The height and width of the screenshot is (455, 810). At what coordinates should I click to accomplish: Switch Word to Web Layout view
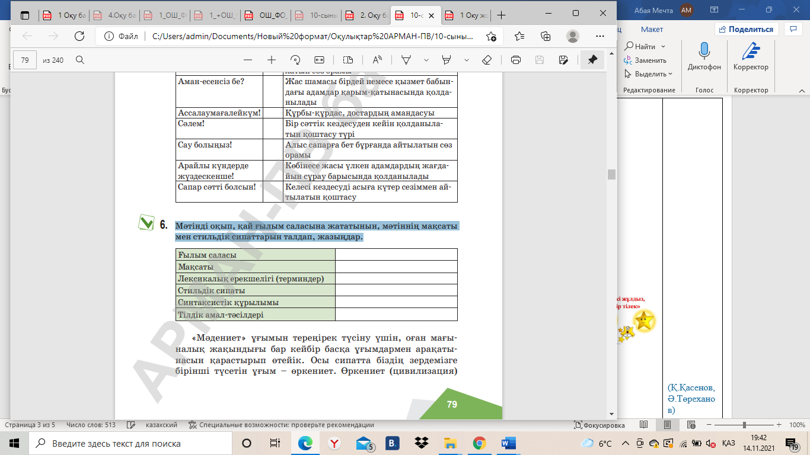(690, 425)
